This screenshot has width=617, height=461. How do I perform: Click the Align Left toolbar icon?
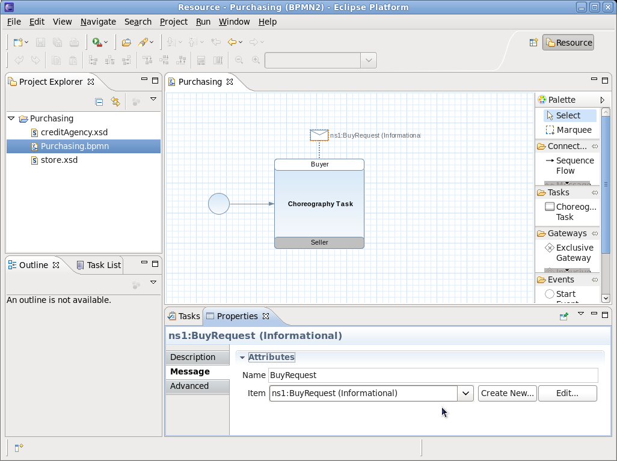pyautogui.click(x=93, y=60)
